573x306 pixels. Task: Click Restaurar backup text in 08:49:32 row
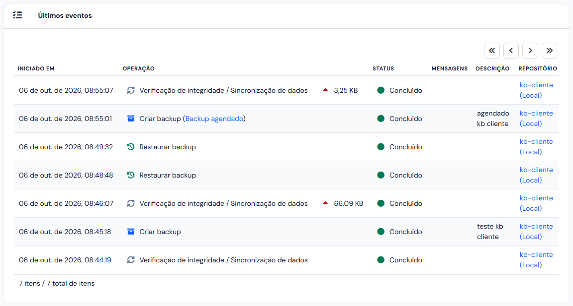click(168, 147)
